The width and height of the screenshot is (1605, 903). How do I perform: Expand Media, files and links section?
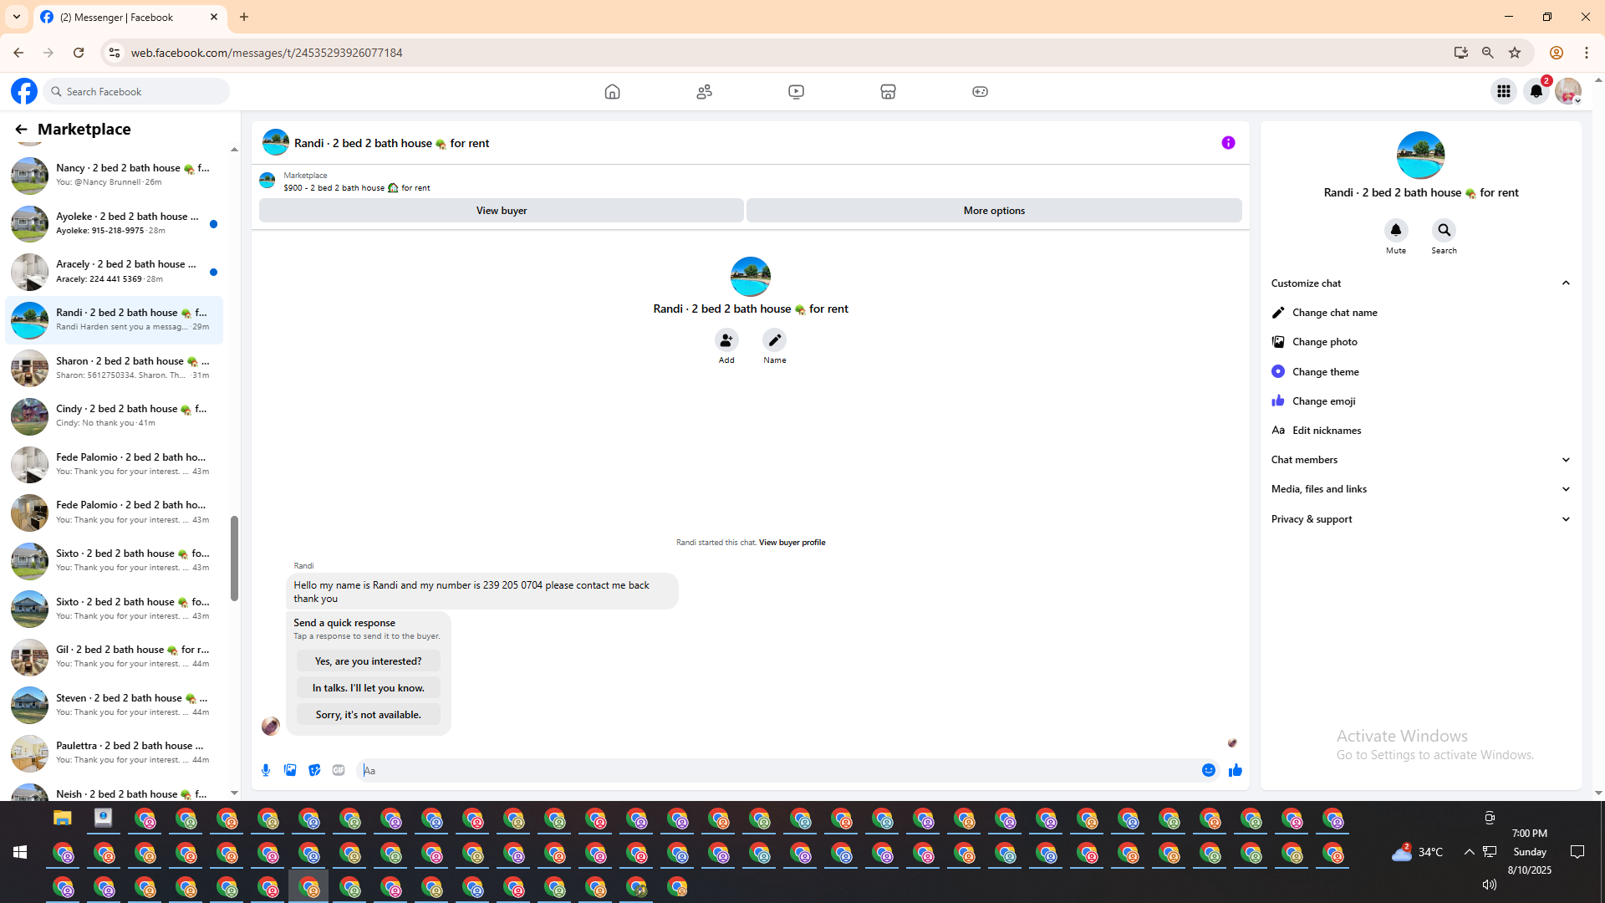tap(1566, 489)
